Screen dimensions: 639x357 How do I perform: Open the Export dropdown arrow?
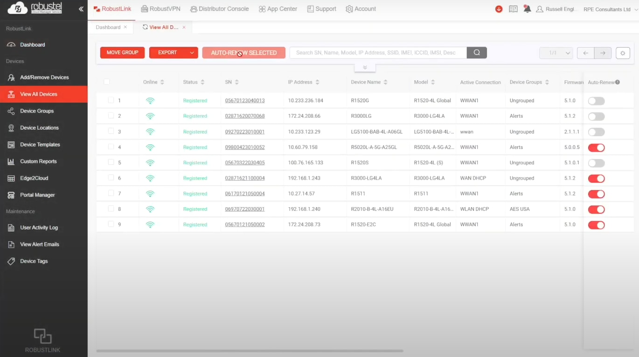tap(192, 53)
